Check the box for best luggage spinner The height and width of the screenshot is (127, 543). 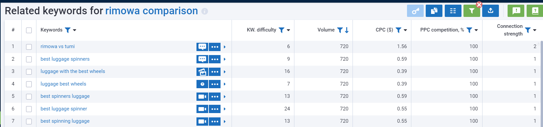pos(29,109)
